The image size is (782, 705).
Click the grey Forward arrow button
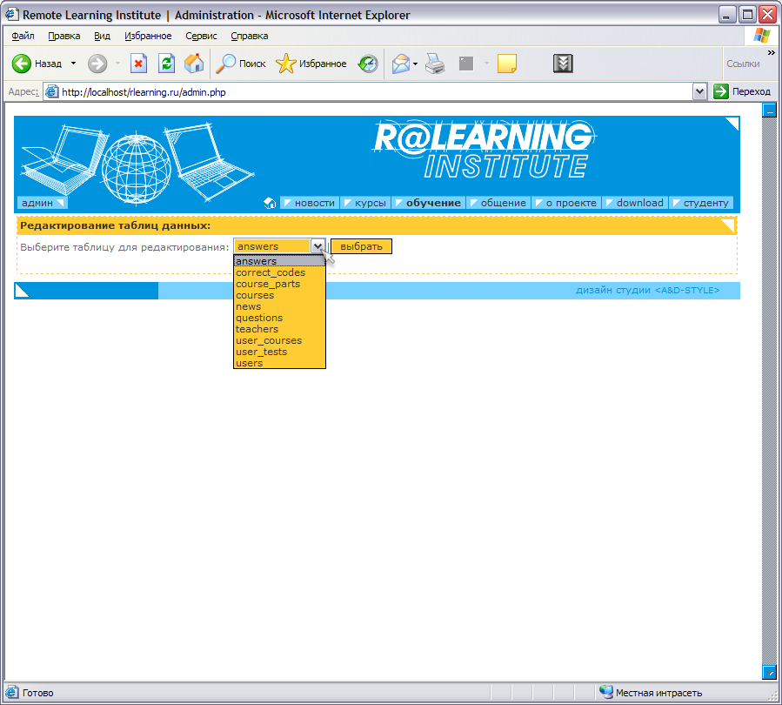tap(97, 64)
